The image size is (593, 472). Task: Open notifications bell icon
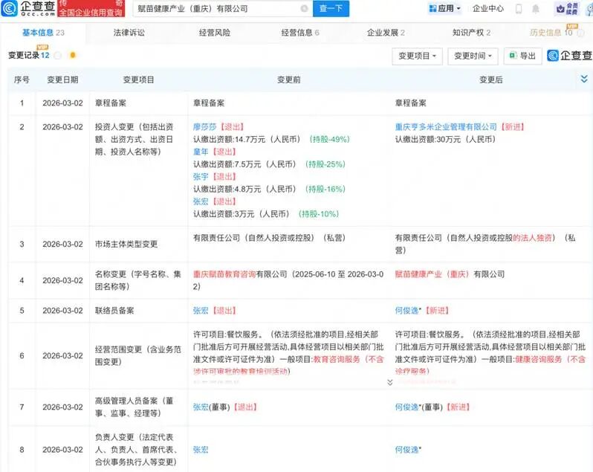536,9
